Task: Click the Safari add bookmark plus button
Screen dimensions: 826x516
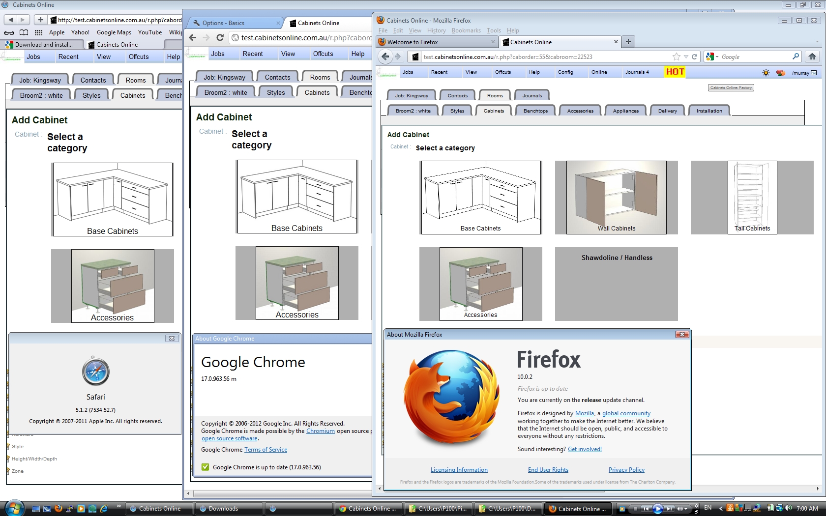Action: [41, 20]
